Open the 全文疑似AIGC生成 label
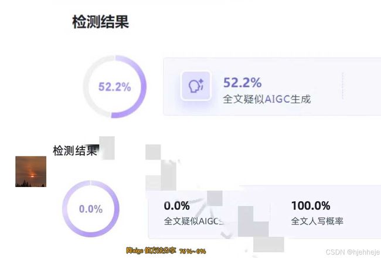This screenshot has width=381, height=258. pyautogui.click(x=267, y=99)
